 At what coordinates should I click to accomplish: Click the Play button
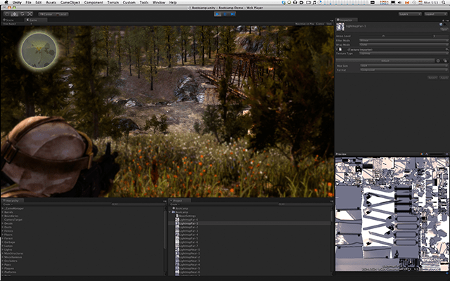[217, 14]
